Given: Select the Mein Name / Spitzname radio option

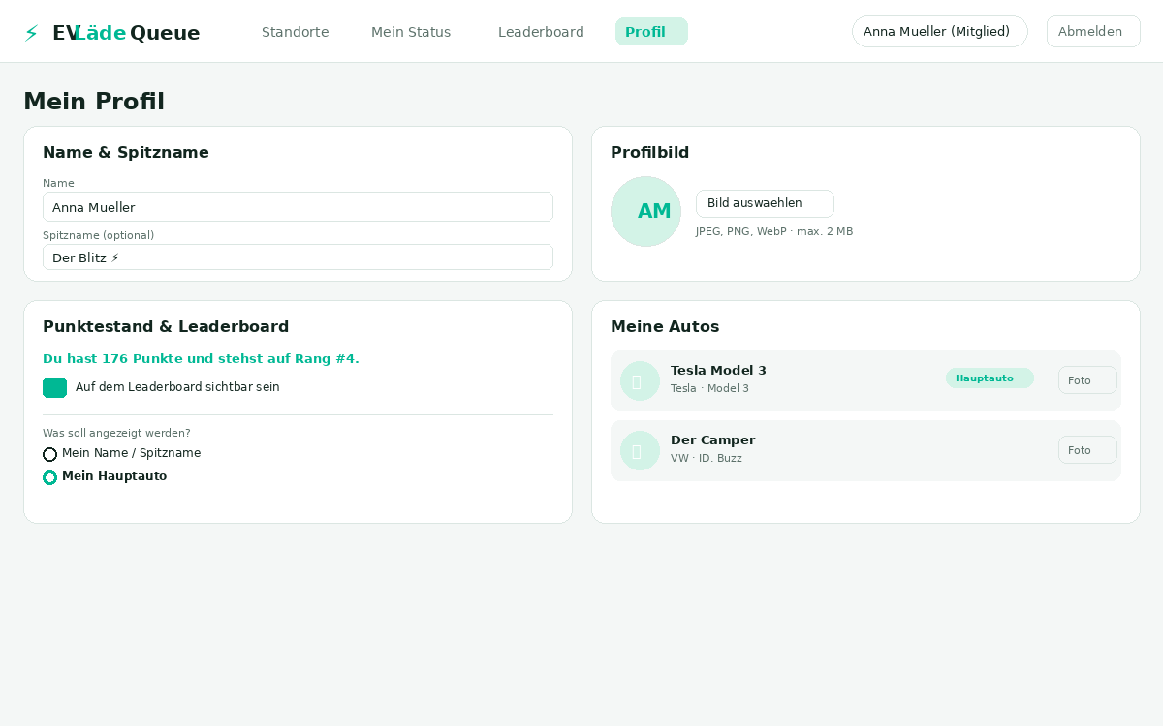Looking at the screenshot, I should tap(50, 454).
